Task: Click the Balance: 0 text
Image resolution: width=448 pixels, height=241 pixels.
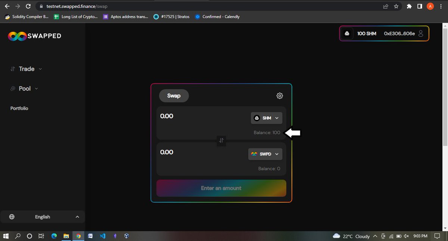Action: (x=269, y=169)
